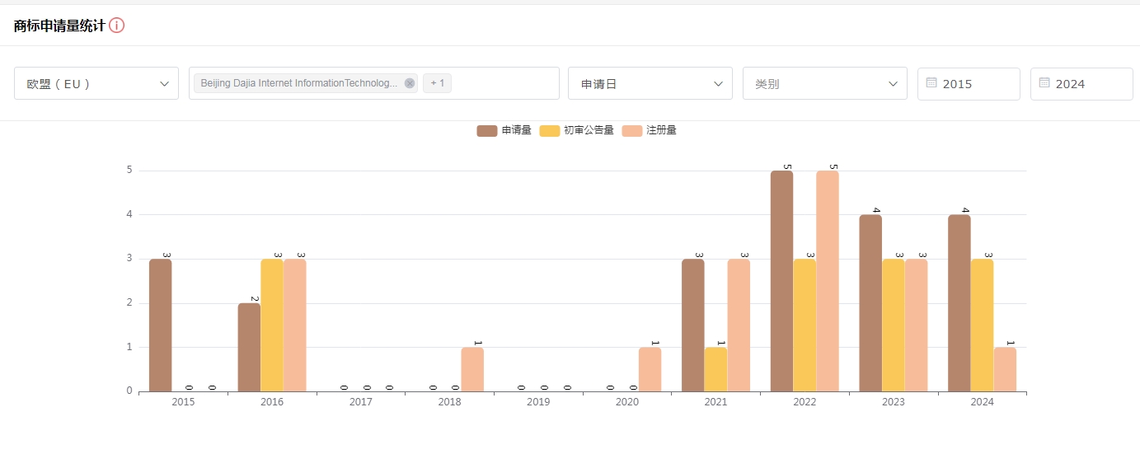Click the calendar icon in the 2024 field
1140x454 pixels.
pos(1044,83)
